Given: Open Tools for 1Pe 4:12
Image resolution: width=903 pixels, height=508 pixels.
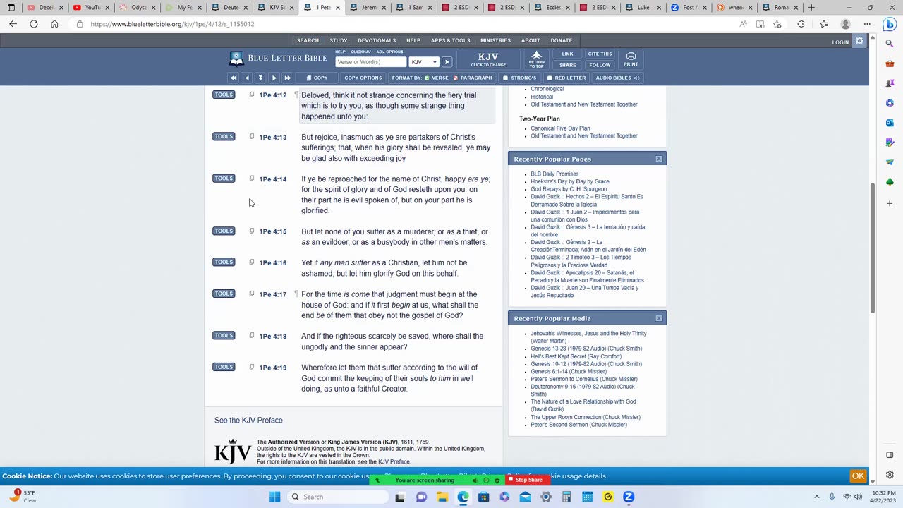Looking at the screenshot, I should click(224, 95).
